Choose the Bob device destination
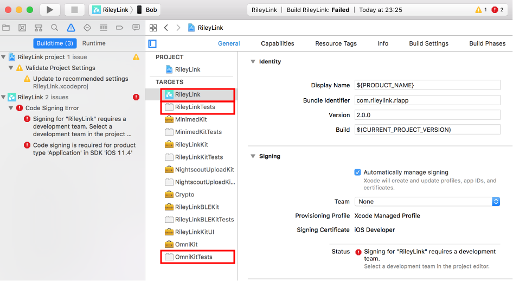This screenshot has height=281, width=513. pyautogui.click(x=147, y=10)
